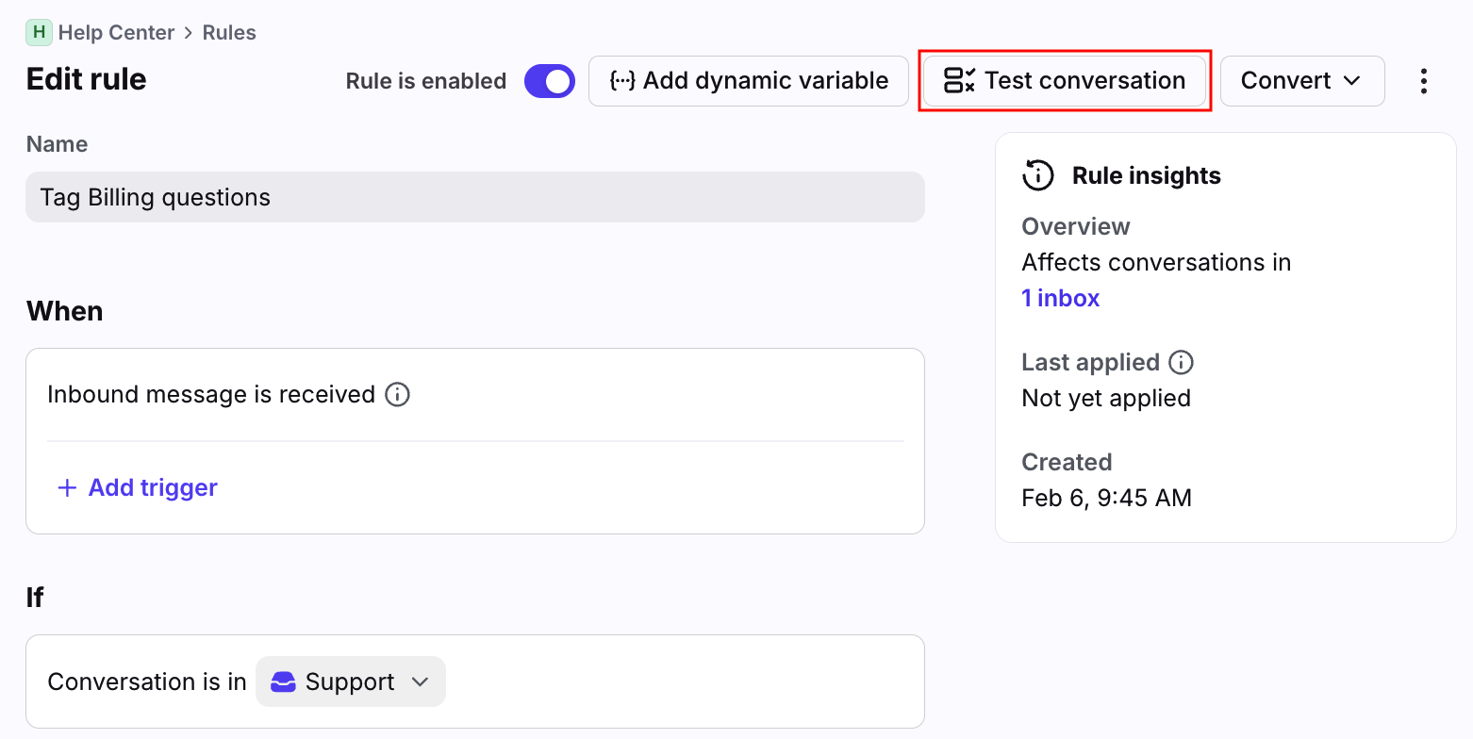Navigate to Rules in the breadcrumb

(229, 32)
